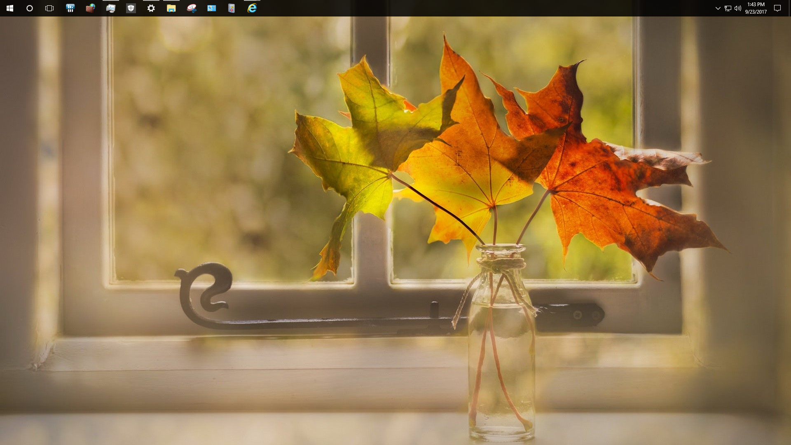791x445 pixels.
Task: Open Settings gear on the taskbar
Action: [x=151, y=8]
